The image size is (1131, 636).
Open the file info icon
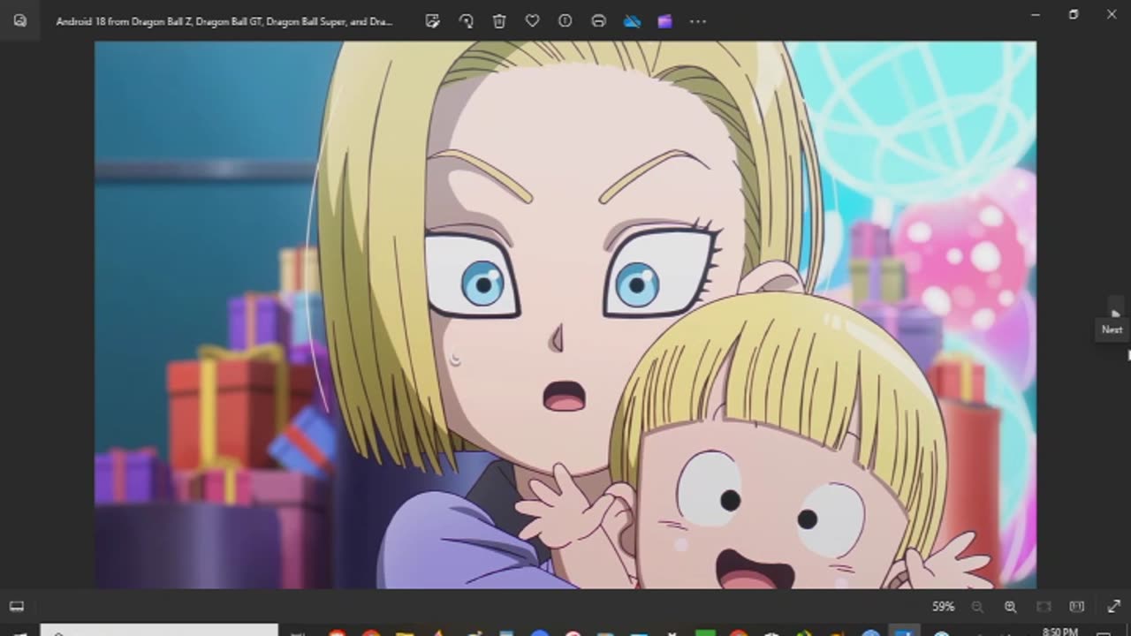(x=565, y=21)
